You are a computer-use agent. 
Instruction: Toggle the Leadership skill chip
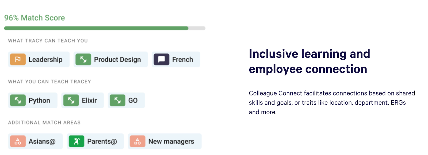(x=39, y=59)
